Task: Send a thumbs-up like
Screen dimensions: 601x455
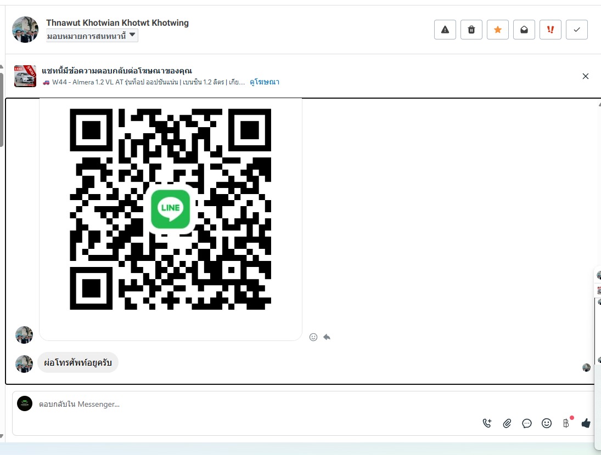Action: click(586, 423)
